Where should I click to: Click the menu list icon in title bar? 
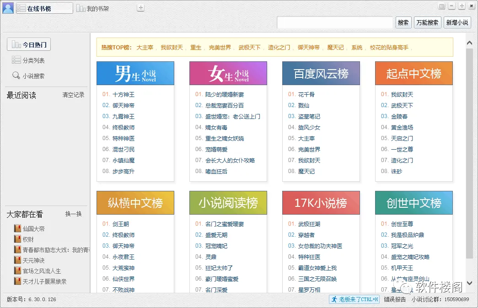coord(442,6)
